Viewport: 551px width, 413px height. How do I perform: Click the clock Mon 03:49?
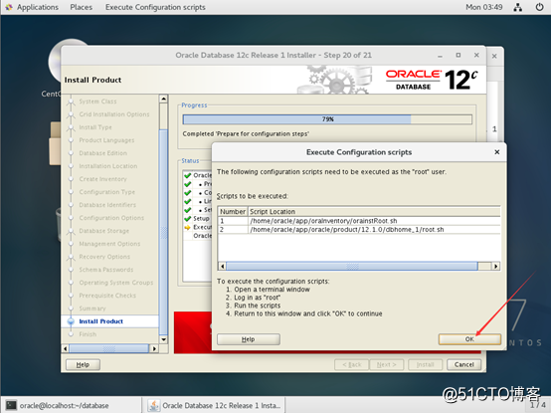484,7
